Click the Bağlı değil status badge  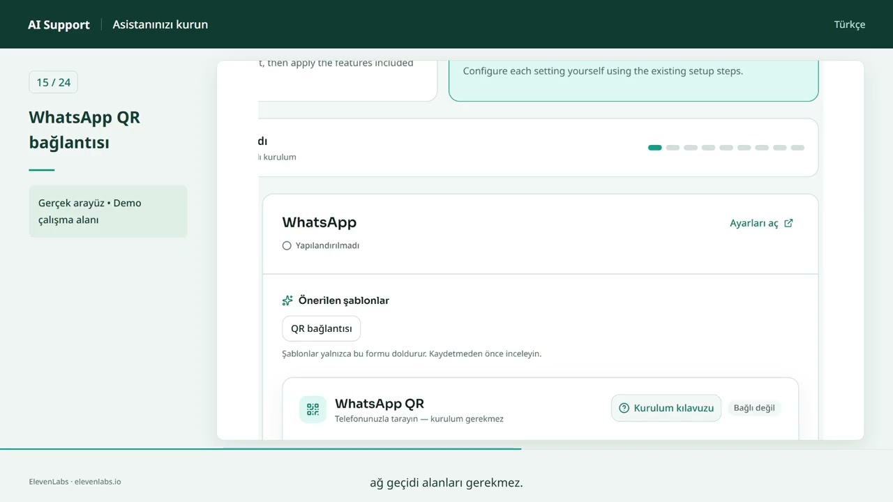(754, 408)
